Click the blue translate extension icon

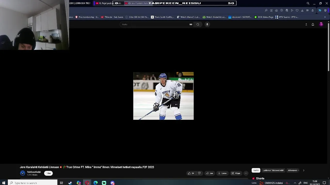pyautogui.click(x=320, y=11)
